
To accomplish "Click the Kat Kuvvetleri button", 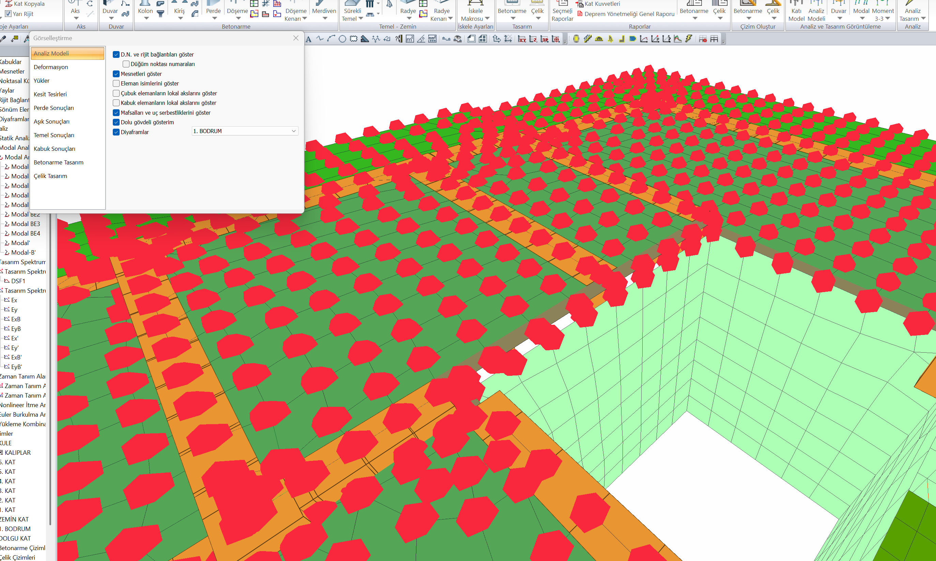I will [601, 4].
